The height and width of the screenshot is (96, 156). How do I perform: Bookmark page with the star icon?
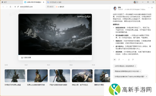(x=15, y=7)
